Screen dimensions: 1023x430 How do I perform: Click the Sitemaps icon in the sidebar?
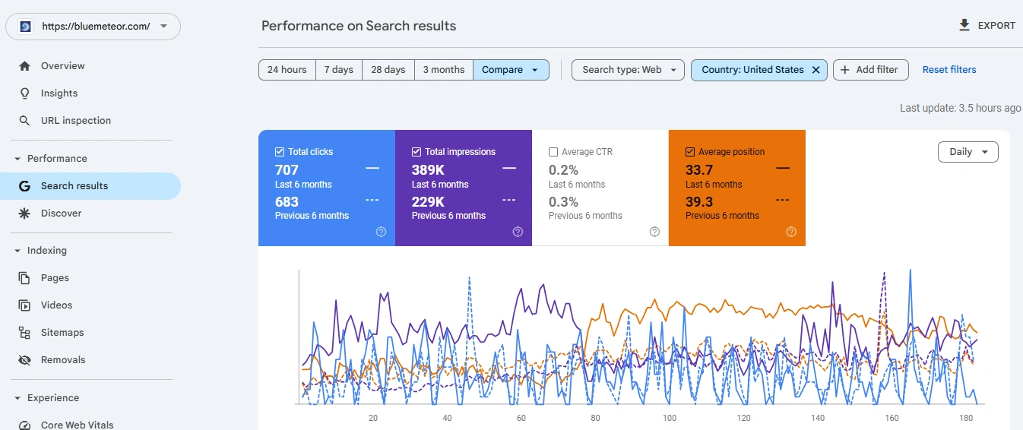[25, 333]
